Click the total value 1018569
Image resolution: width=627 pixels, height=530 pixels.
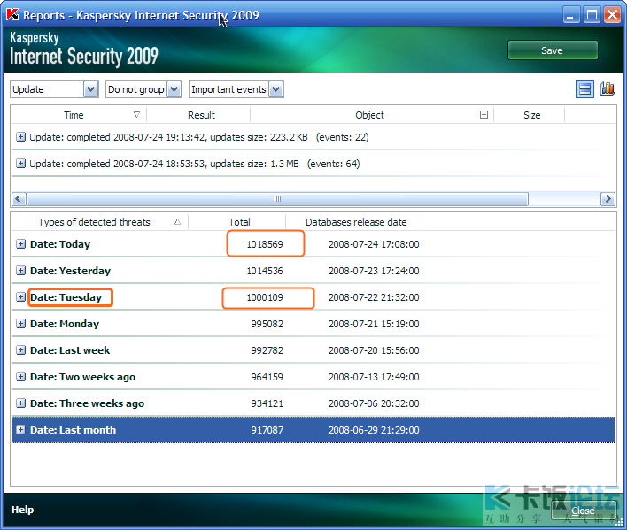click(x=265, y=244)
